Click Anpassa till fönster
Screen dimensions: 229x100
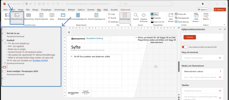point(144,18)
